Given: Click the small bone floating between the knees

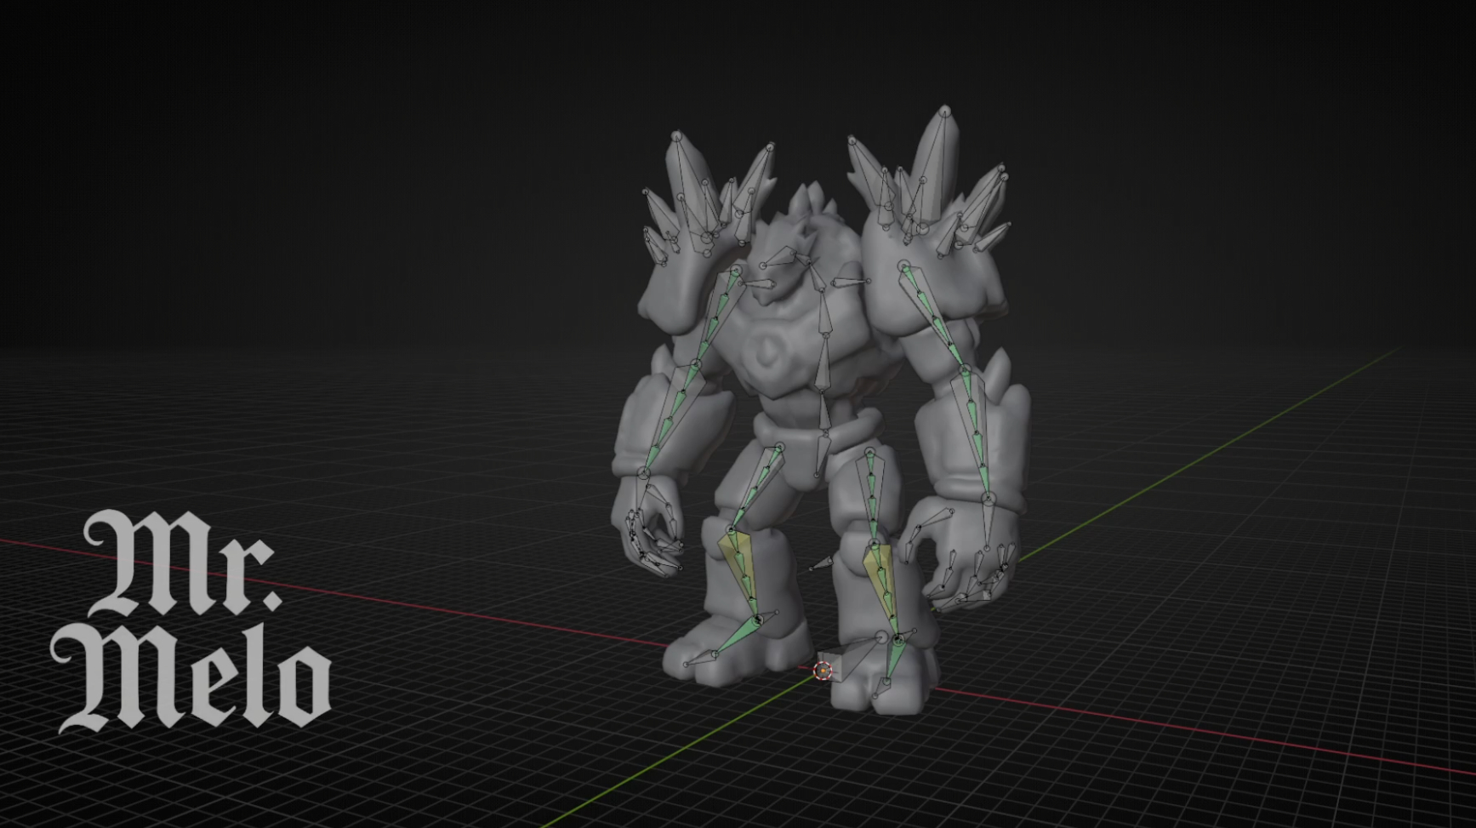Looking at the screenshot, I should (x=822, y=563).
